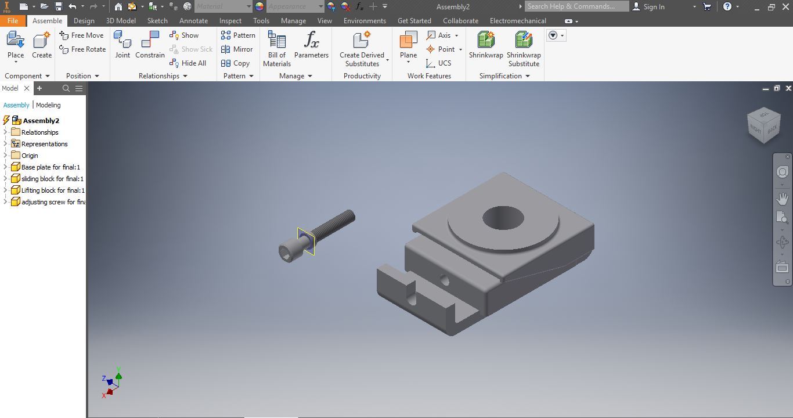Image resolution: width=793 pixels, height=418 pixels.
Task: Start the Joint relationship tool
Action: [x=122, y=45]
